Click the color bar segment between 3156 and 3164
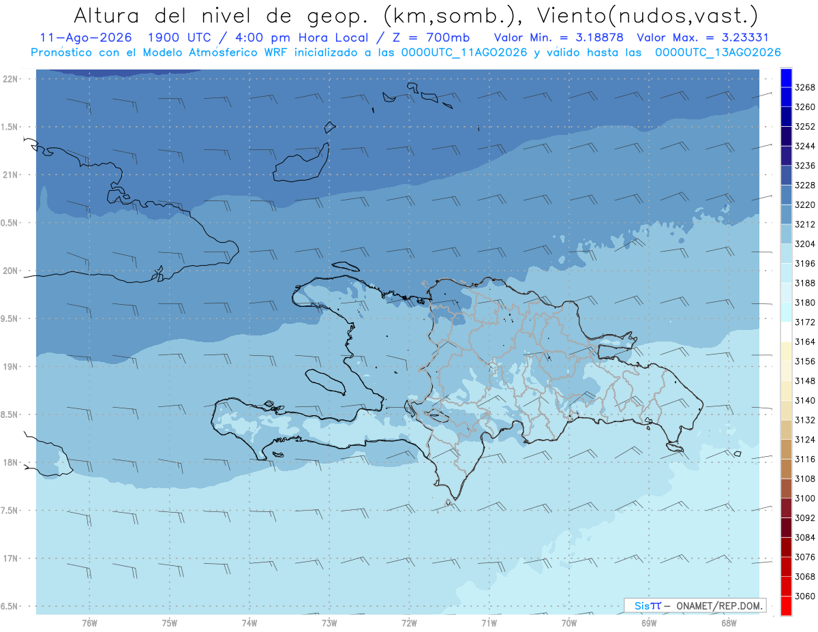 click(x=786, y=351)
